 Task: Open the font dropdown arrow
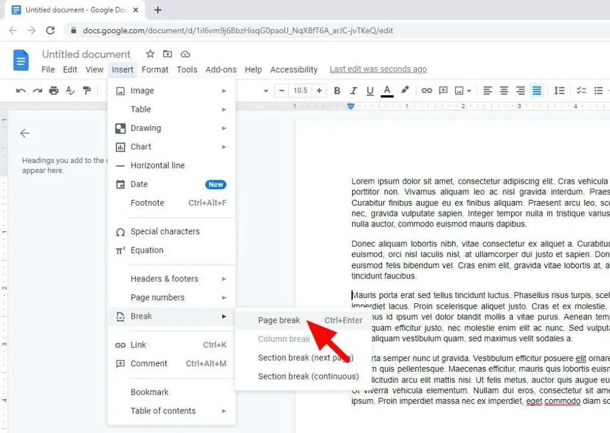coord(266,91)
